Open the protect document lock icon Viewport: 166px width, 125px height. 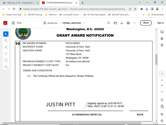coord(162,45)
